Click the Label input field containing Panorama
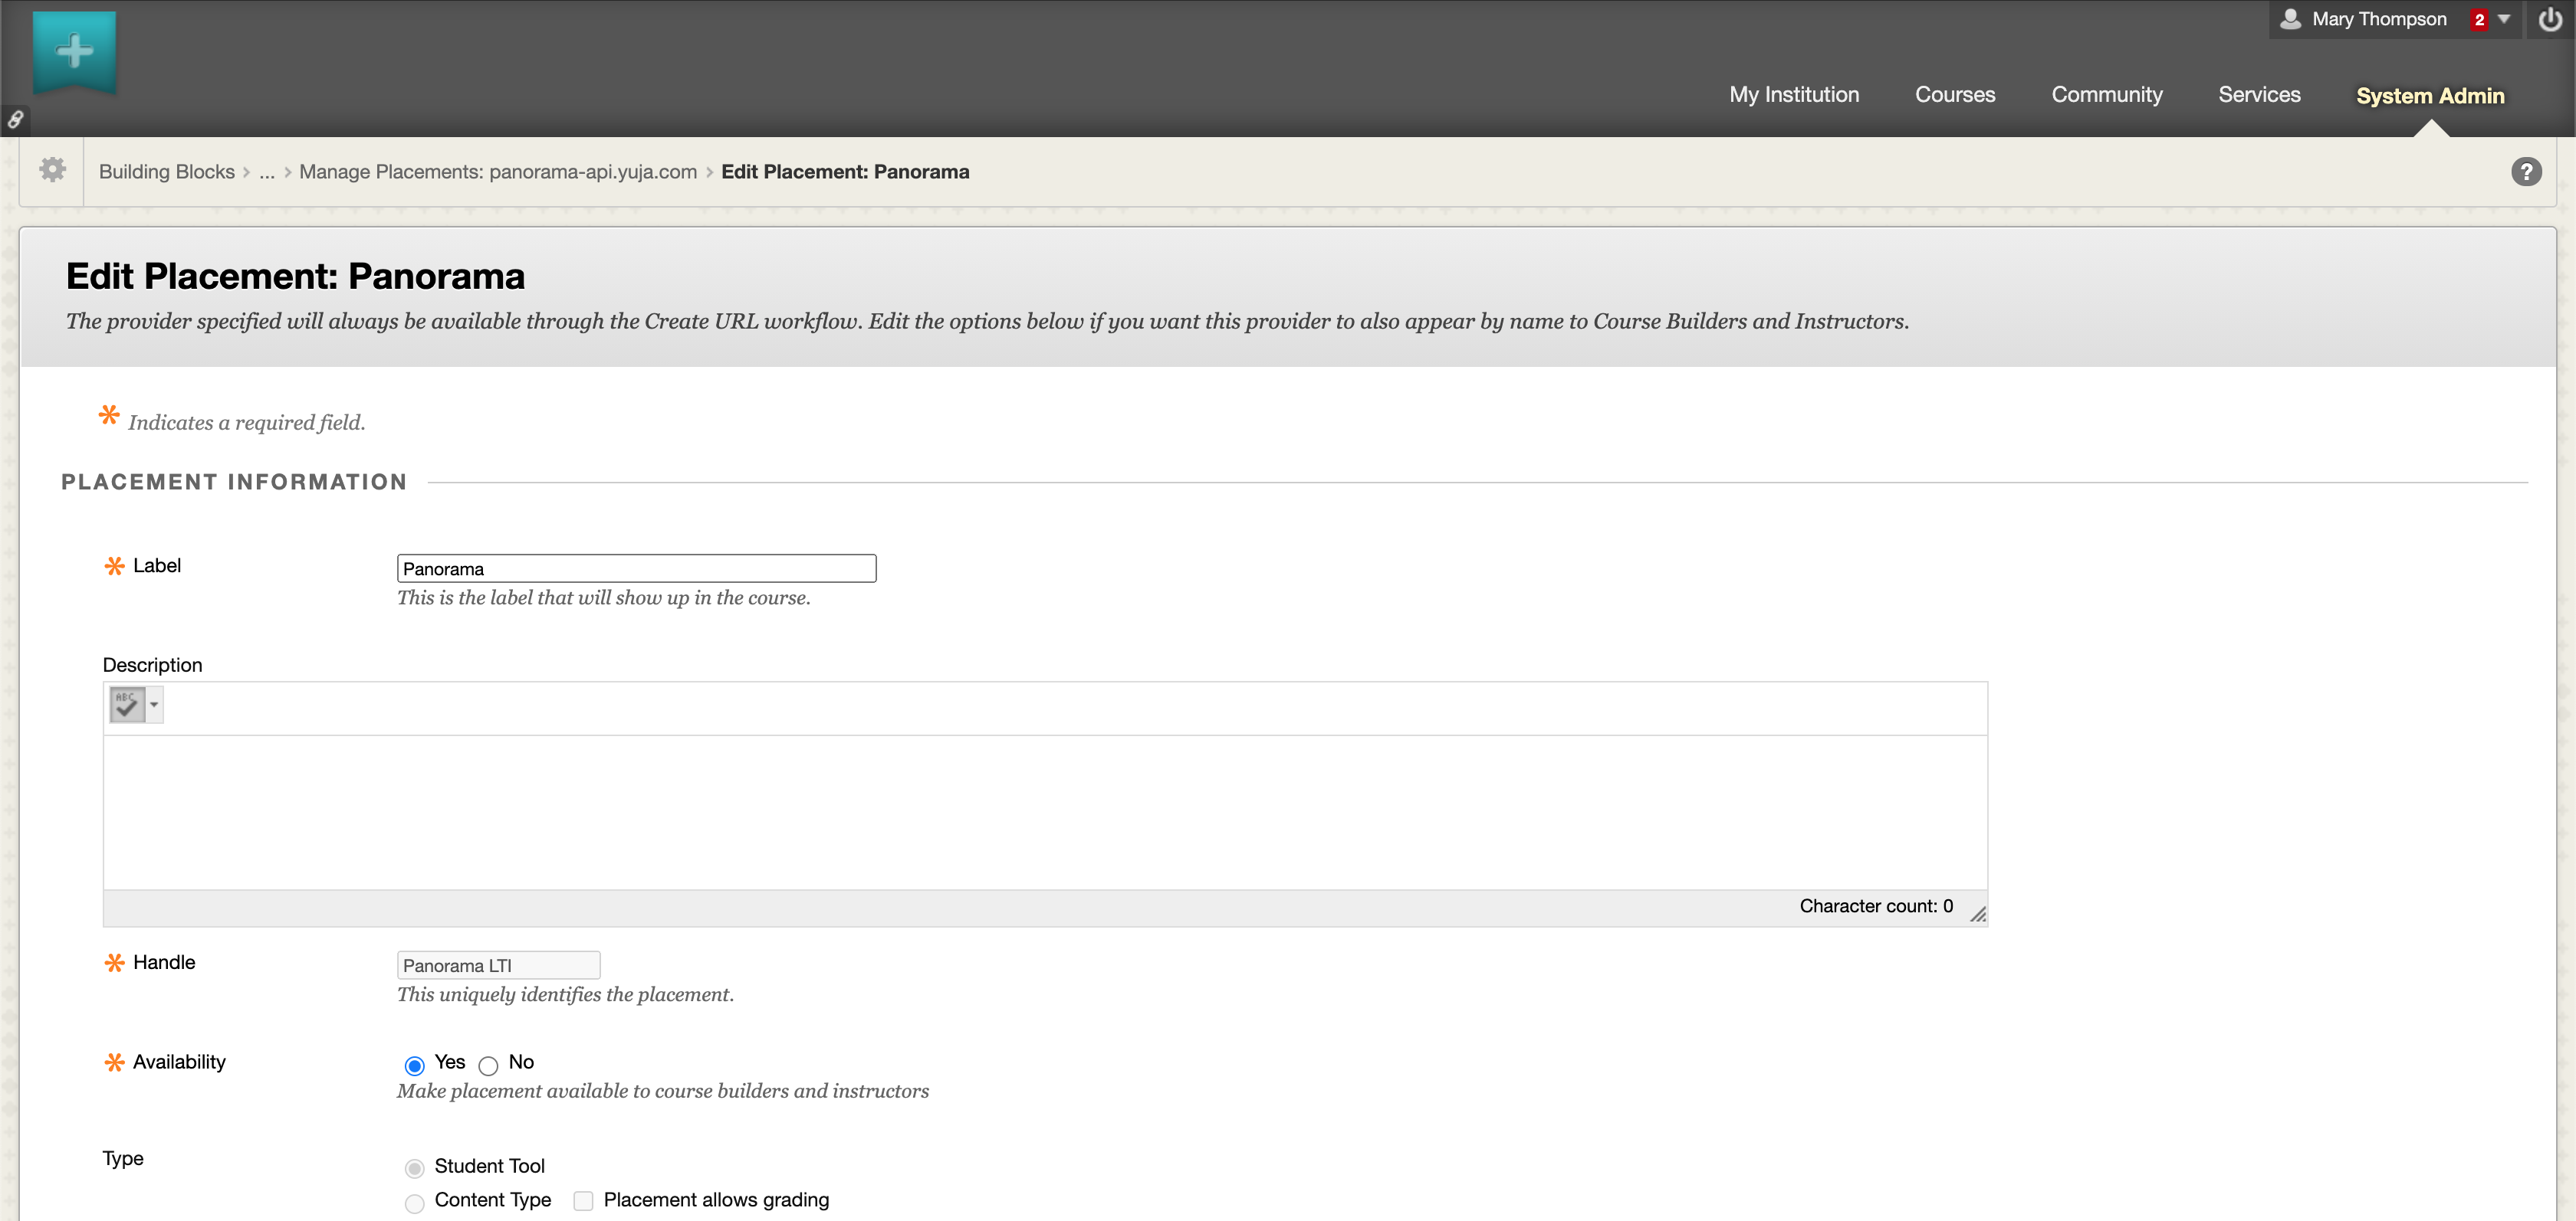Image resolution: width=2576 pixels, height=1221 pixels. [636, 568]
